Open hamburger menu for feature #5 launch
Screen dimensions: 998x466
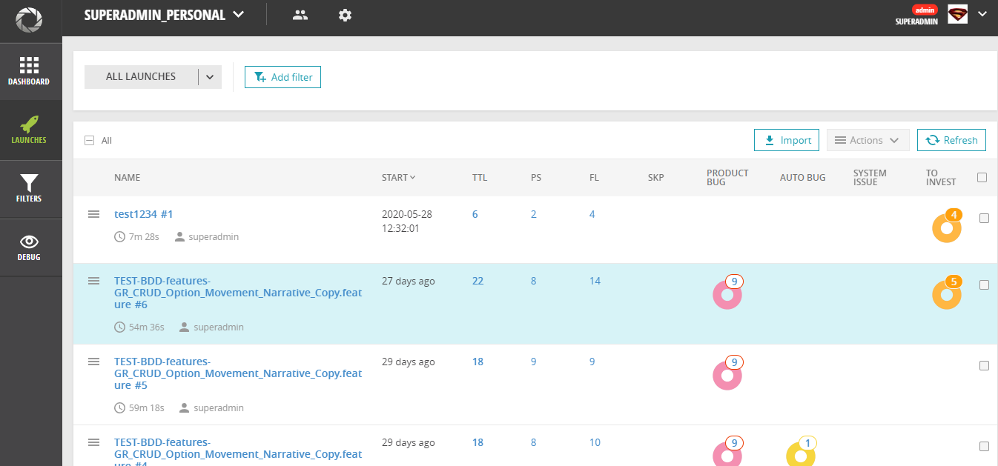93,362
